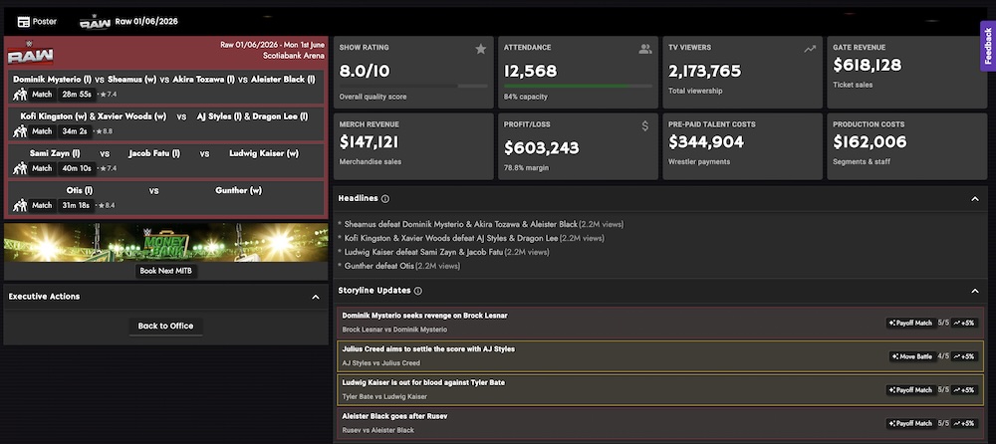
Task: Click the trend arrow icon on TV Viewers
Action: 810,48
